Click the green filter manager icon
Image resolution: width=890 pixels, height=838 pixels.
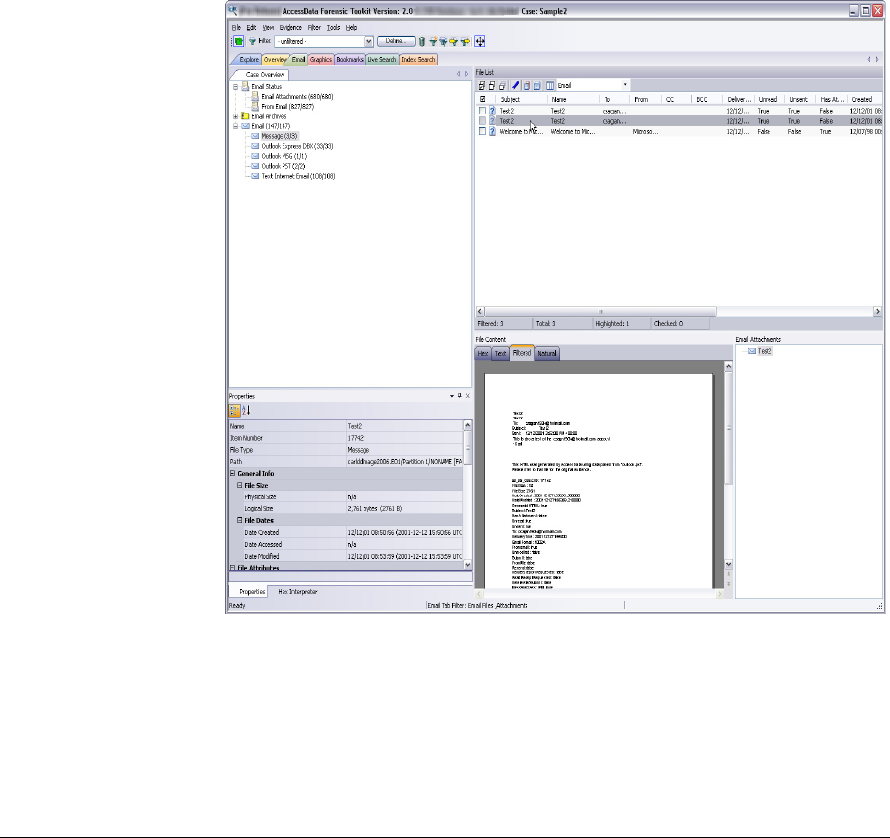point(239,41)
